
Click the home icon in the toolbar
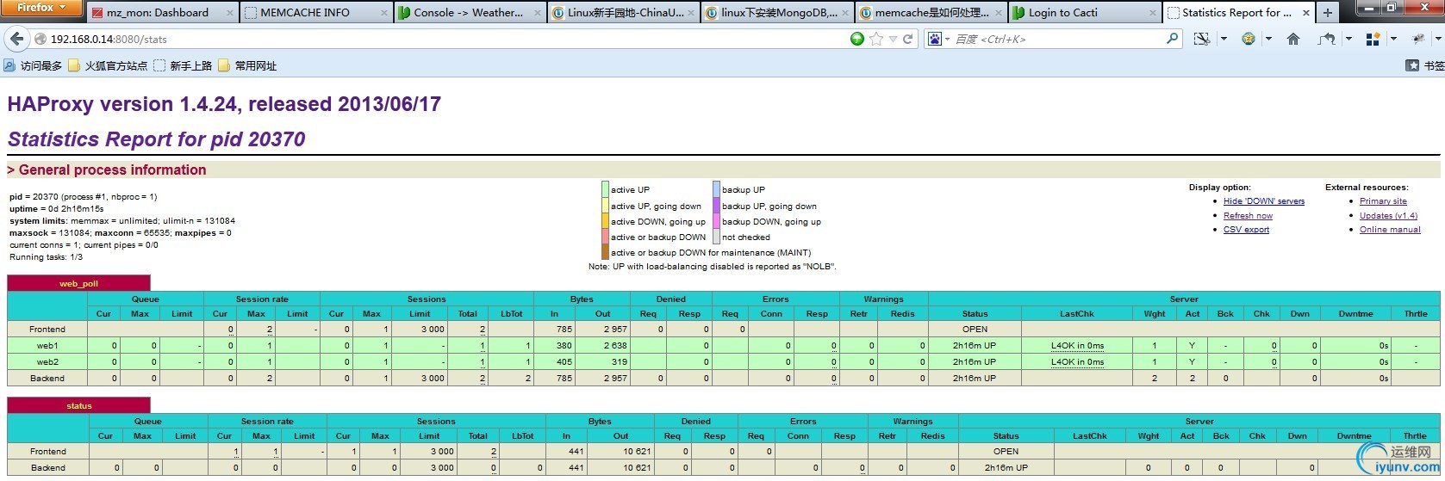tap(1292, 39)
